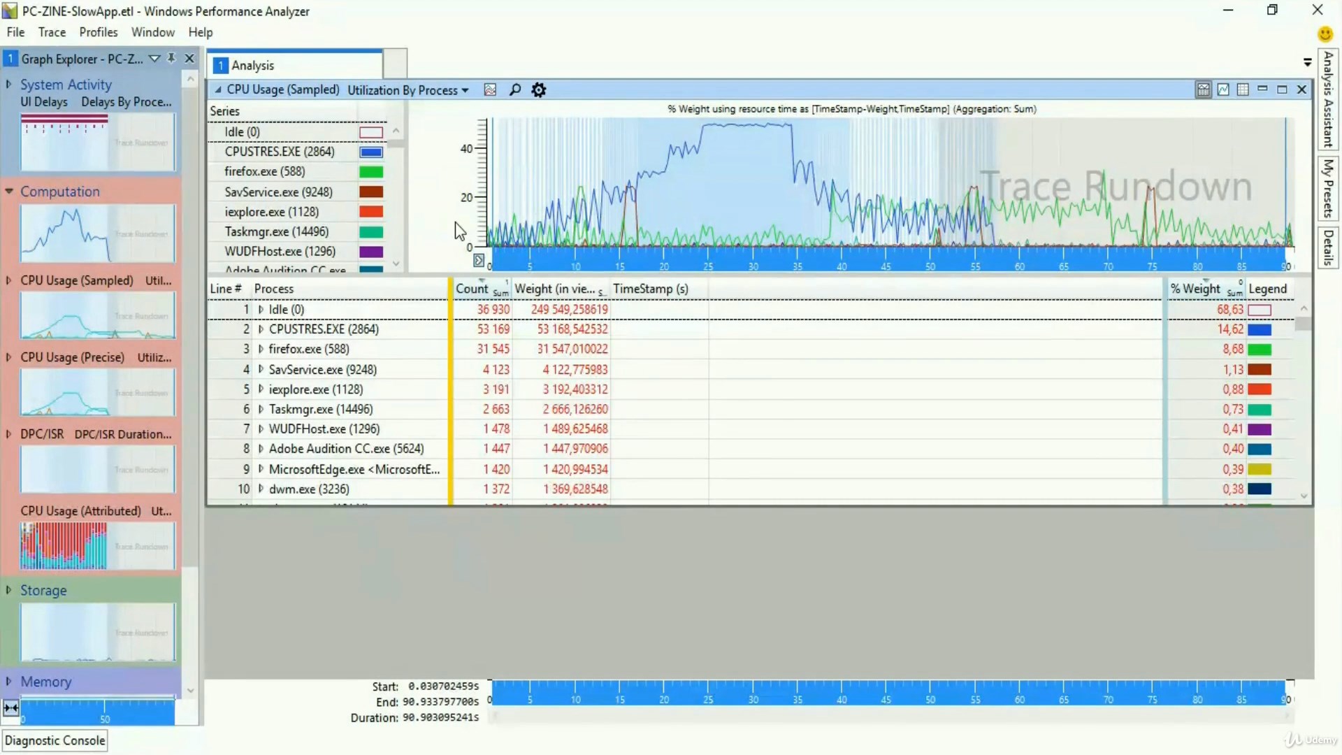Click the chart type icon beside preset dropdown
Viewport: 1342px width, 755px height.
(x=490, y=89)
